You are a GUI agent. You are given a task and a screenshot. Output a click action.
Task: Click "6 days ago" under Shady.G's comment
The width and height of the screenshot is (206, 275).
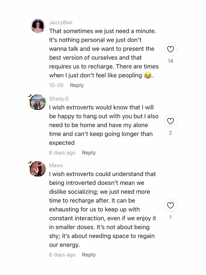coord(62,153)
